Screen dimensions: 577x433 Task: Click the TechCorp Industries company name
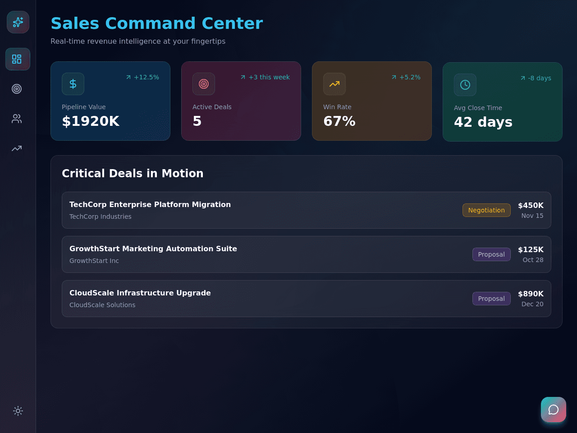[101, 216]
